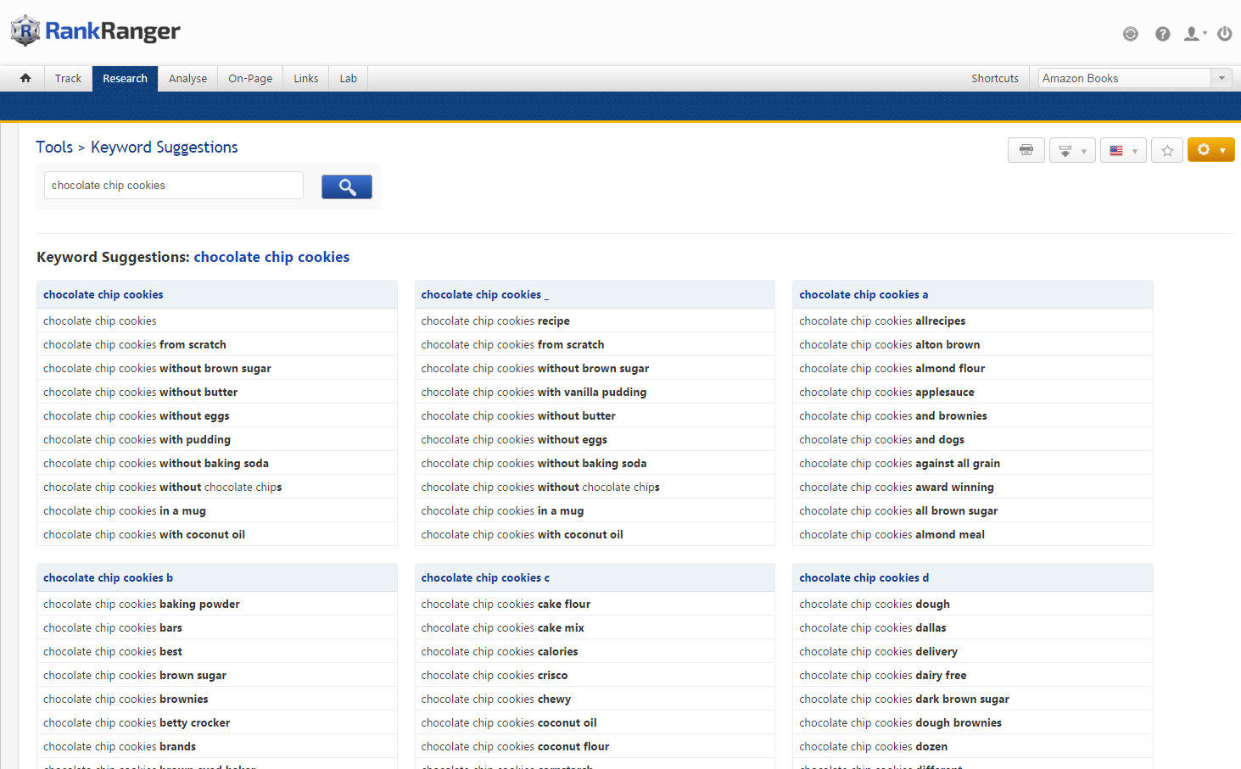
Task: Open the US flag country dropdown
Action: 1123,150
